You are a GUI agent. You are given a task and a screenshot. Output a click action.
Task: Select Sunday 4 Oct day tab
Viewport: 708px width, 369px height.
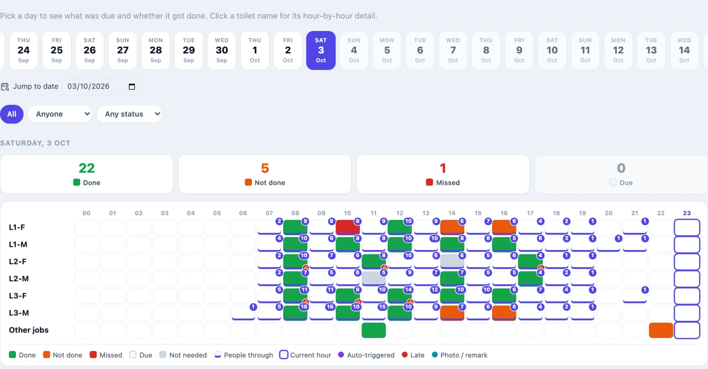pos(354,50)
